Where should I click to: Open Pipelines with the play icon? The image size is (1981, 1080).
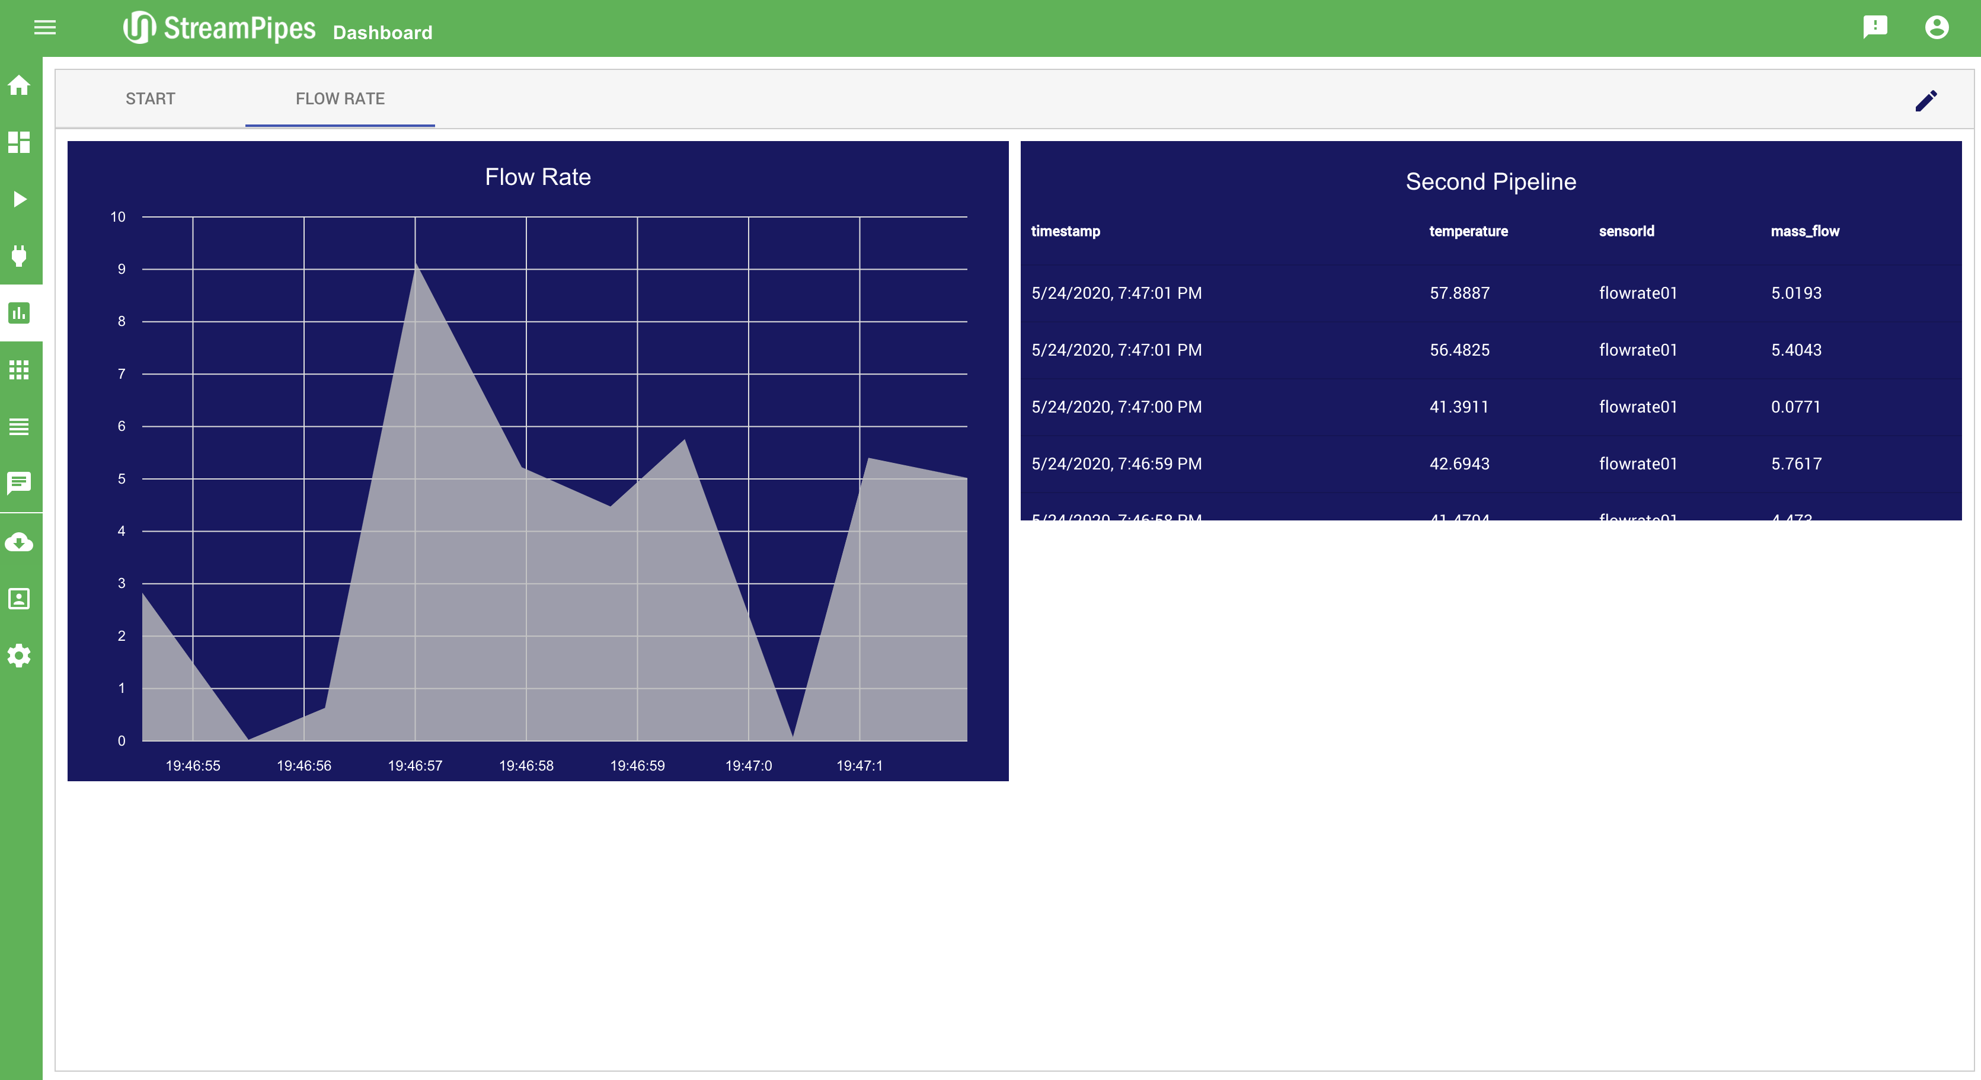click(x=19, y=199)
